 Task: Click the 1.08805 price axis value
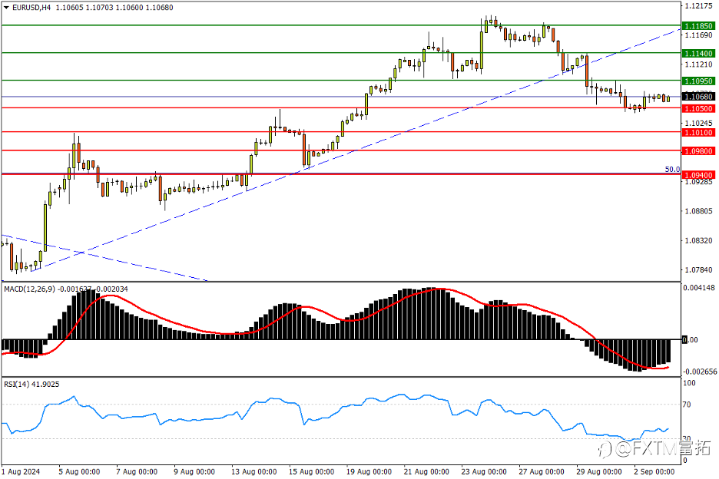coord(698,211)
